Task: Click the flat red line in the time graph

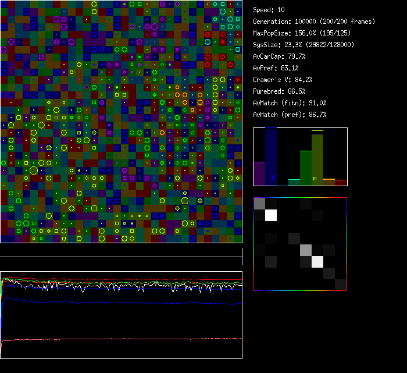Action: [121, 339]
